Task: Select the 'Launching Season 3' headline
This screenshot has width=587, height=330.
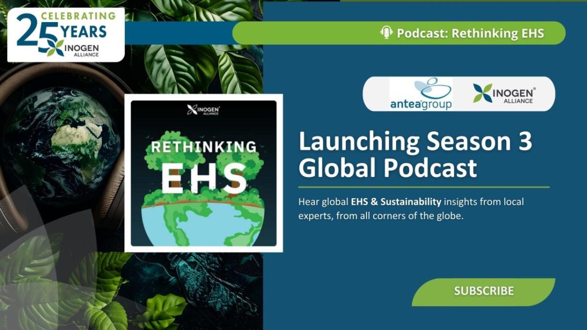Action: pos(415,143)
